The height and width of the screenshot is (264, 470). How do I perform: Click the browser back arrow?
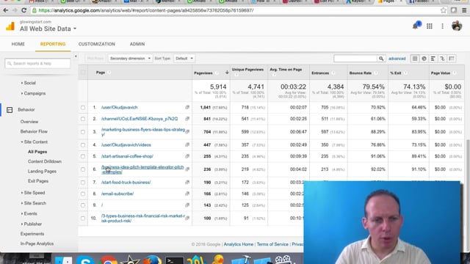click(6, 10)
